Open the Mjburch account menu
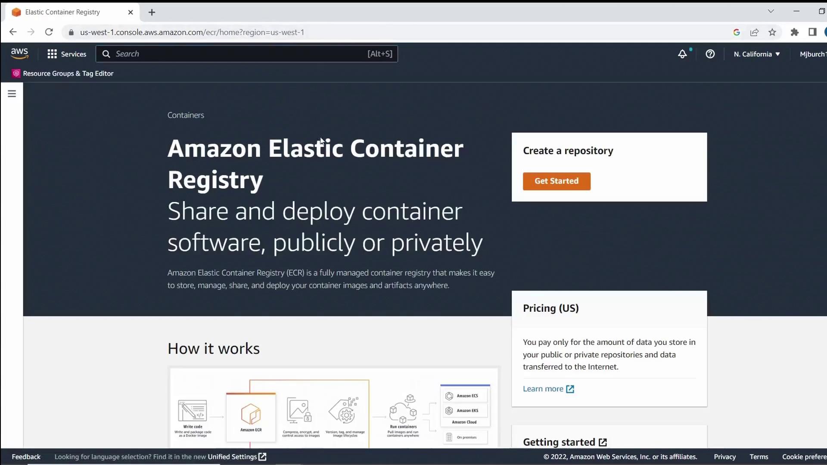 [812, 54]
